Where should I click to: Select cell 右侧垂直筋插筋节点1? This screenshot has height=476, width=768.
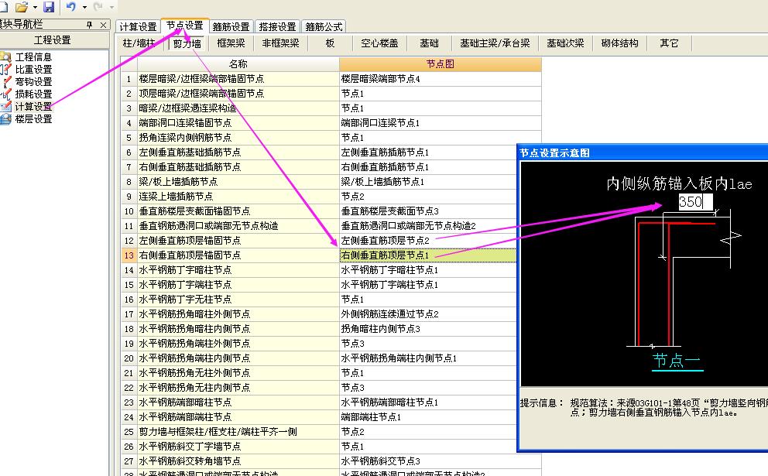click(x=428, y=167)
